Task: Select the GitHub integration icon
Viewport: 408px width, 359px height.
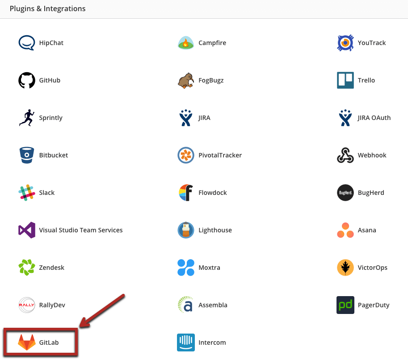Action: point(26,80)
